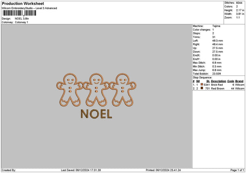Screen dimensions: 246x173
Task: Click the embroidered NOEL lettering
Action: [x=96, y=114]
